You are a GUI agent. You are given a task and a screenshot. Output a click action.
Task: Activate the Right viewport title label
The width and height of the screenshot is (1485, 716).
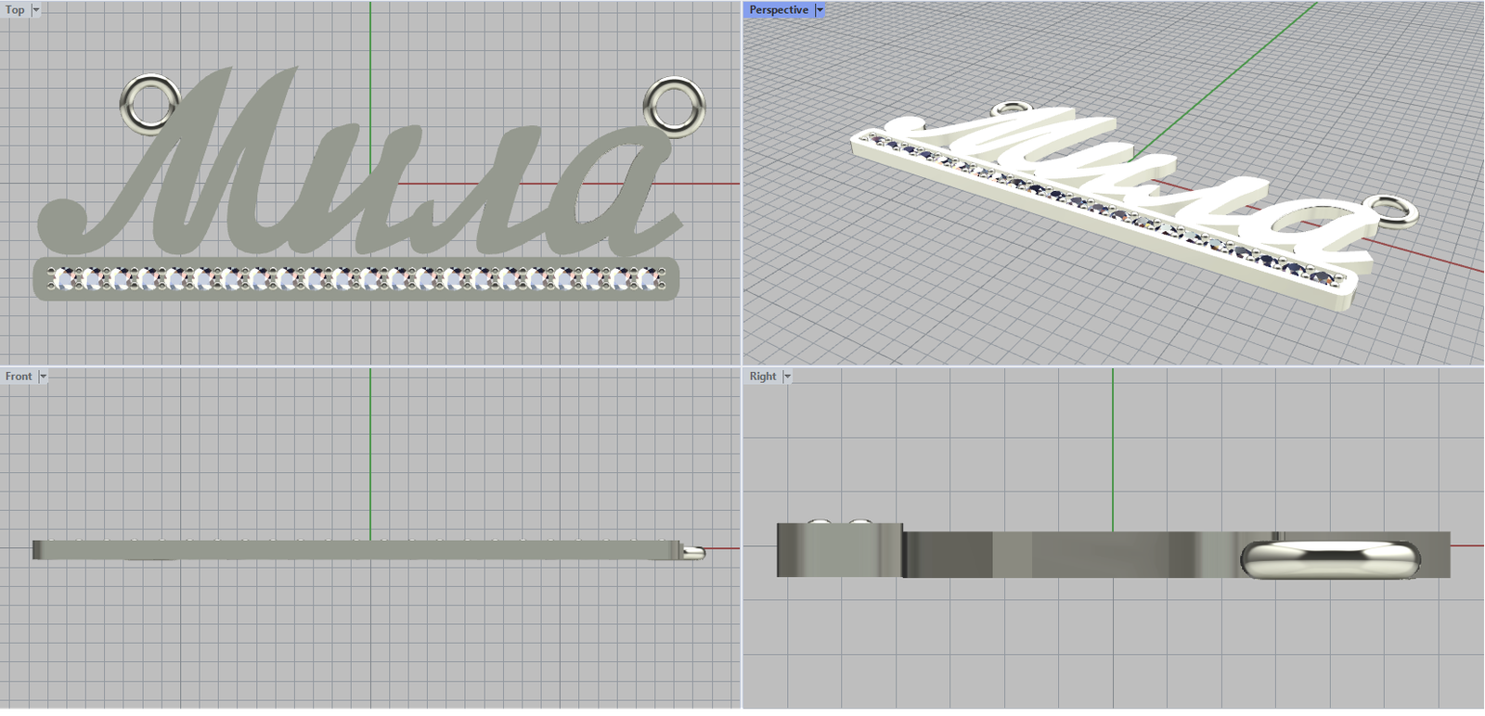click(763, 377)
